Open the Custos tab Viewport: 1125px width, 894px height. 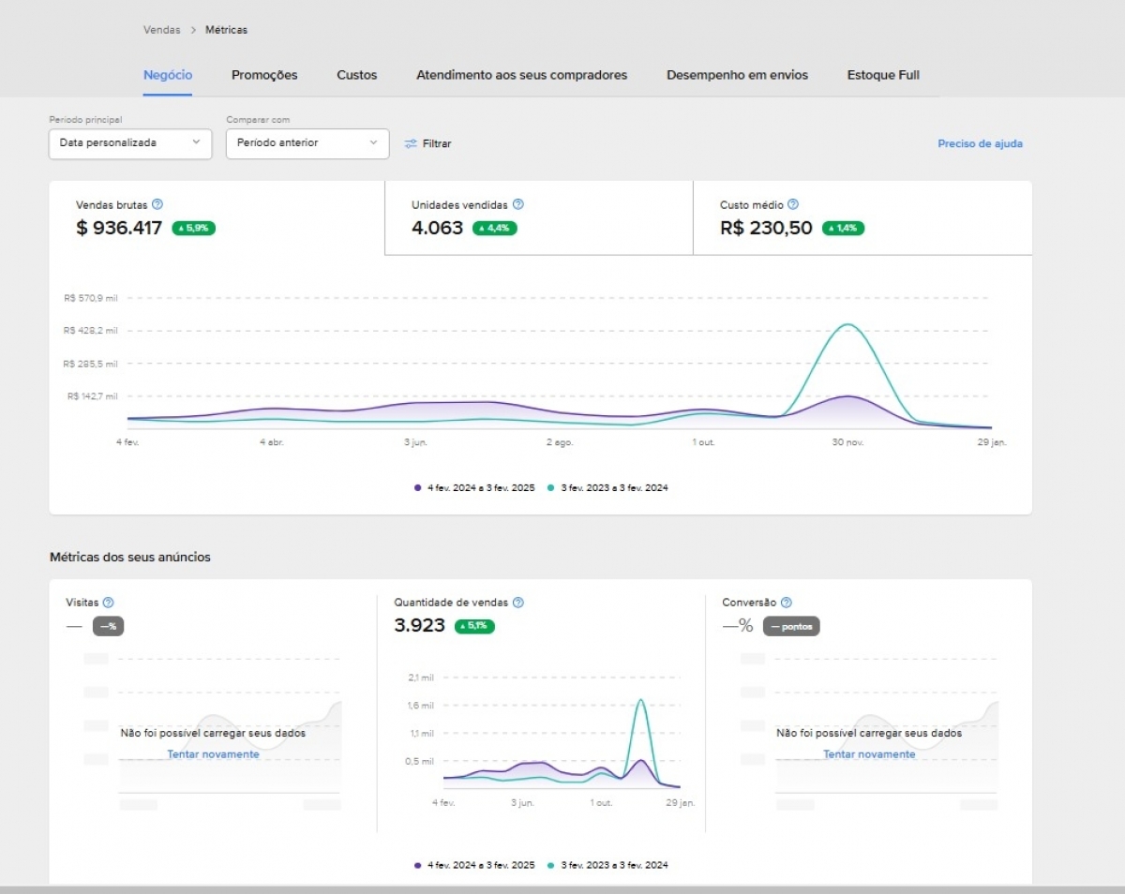tap(357, 75)
